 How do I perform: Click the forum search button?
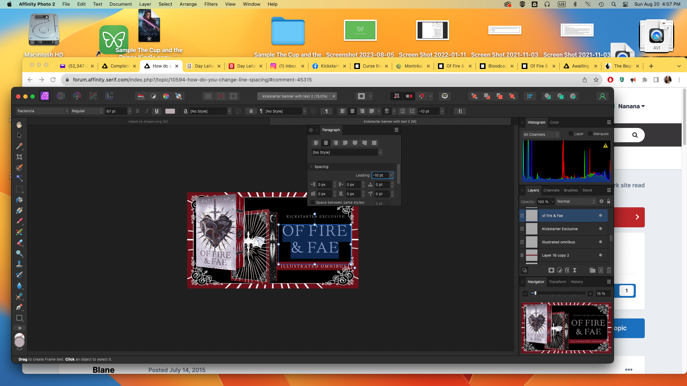tap(635, 135)
